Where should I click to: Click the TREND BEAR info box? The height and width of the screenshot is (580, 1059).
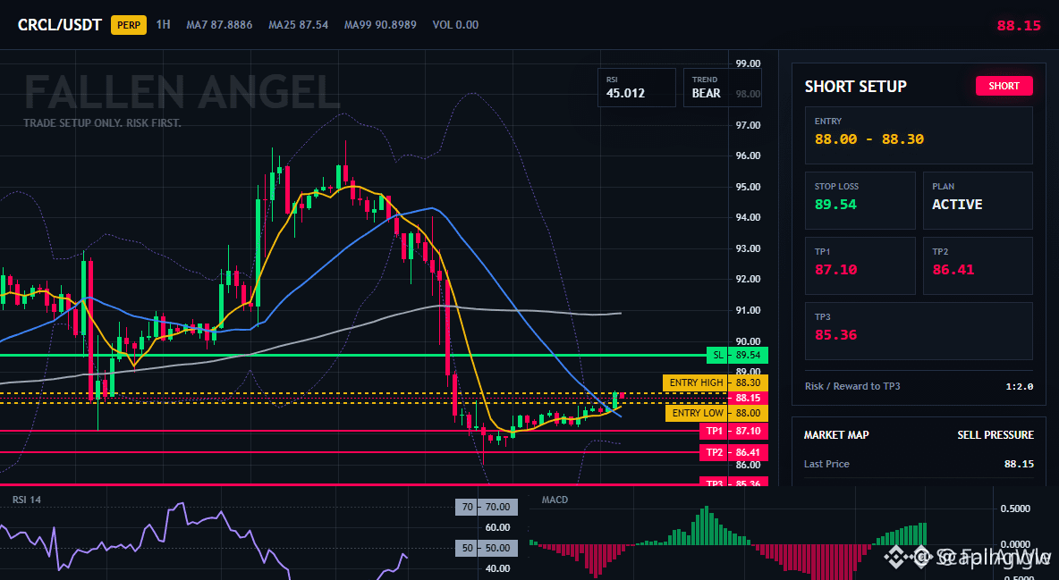tap(721, 88)
